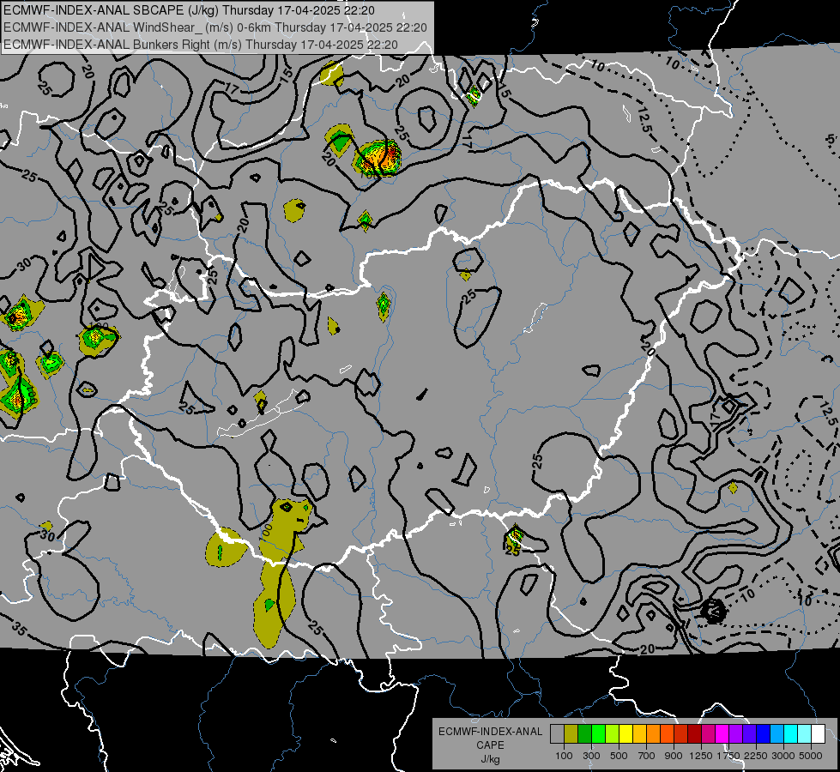Click the legend value 2250
The width and height of the screenshot is (840, 772).
tap(756, 756)
